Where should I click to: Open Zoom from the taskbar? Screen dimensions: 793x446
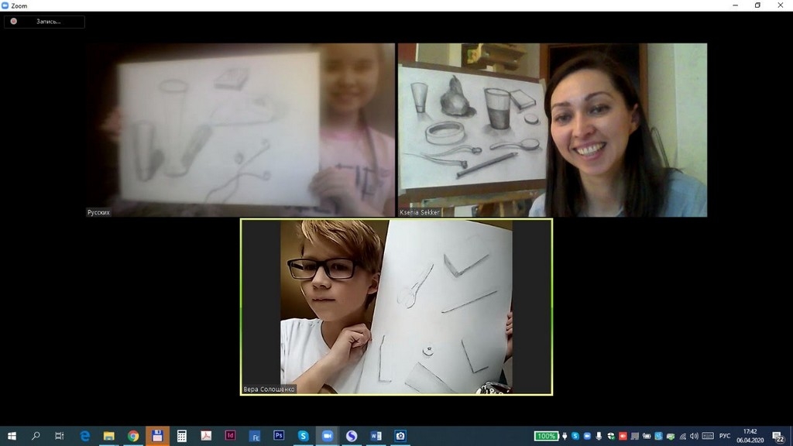point(328,436)
